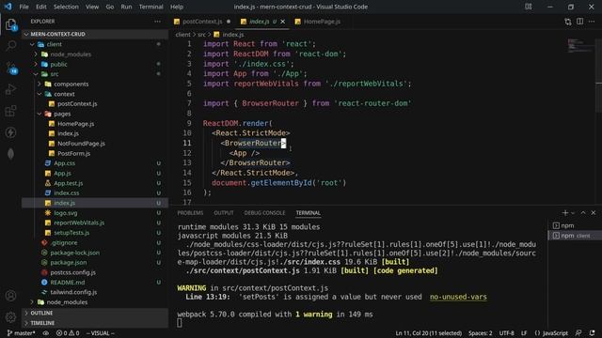
Task: Collapse the context folder
Action: coord(95,94)
